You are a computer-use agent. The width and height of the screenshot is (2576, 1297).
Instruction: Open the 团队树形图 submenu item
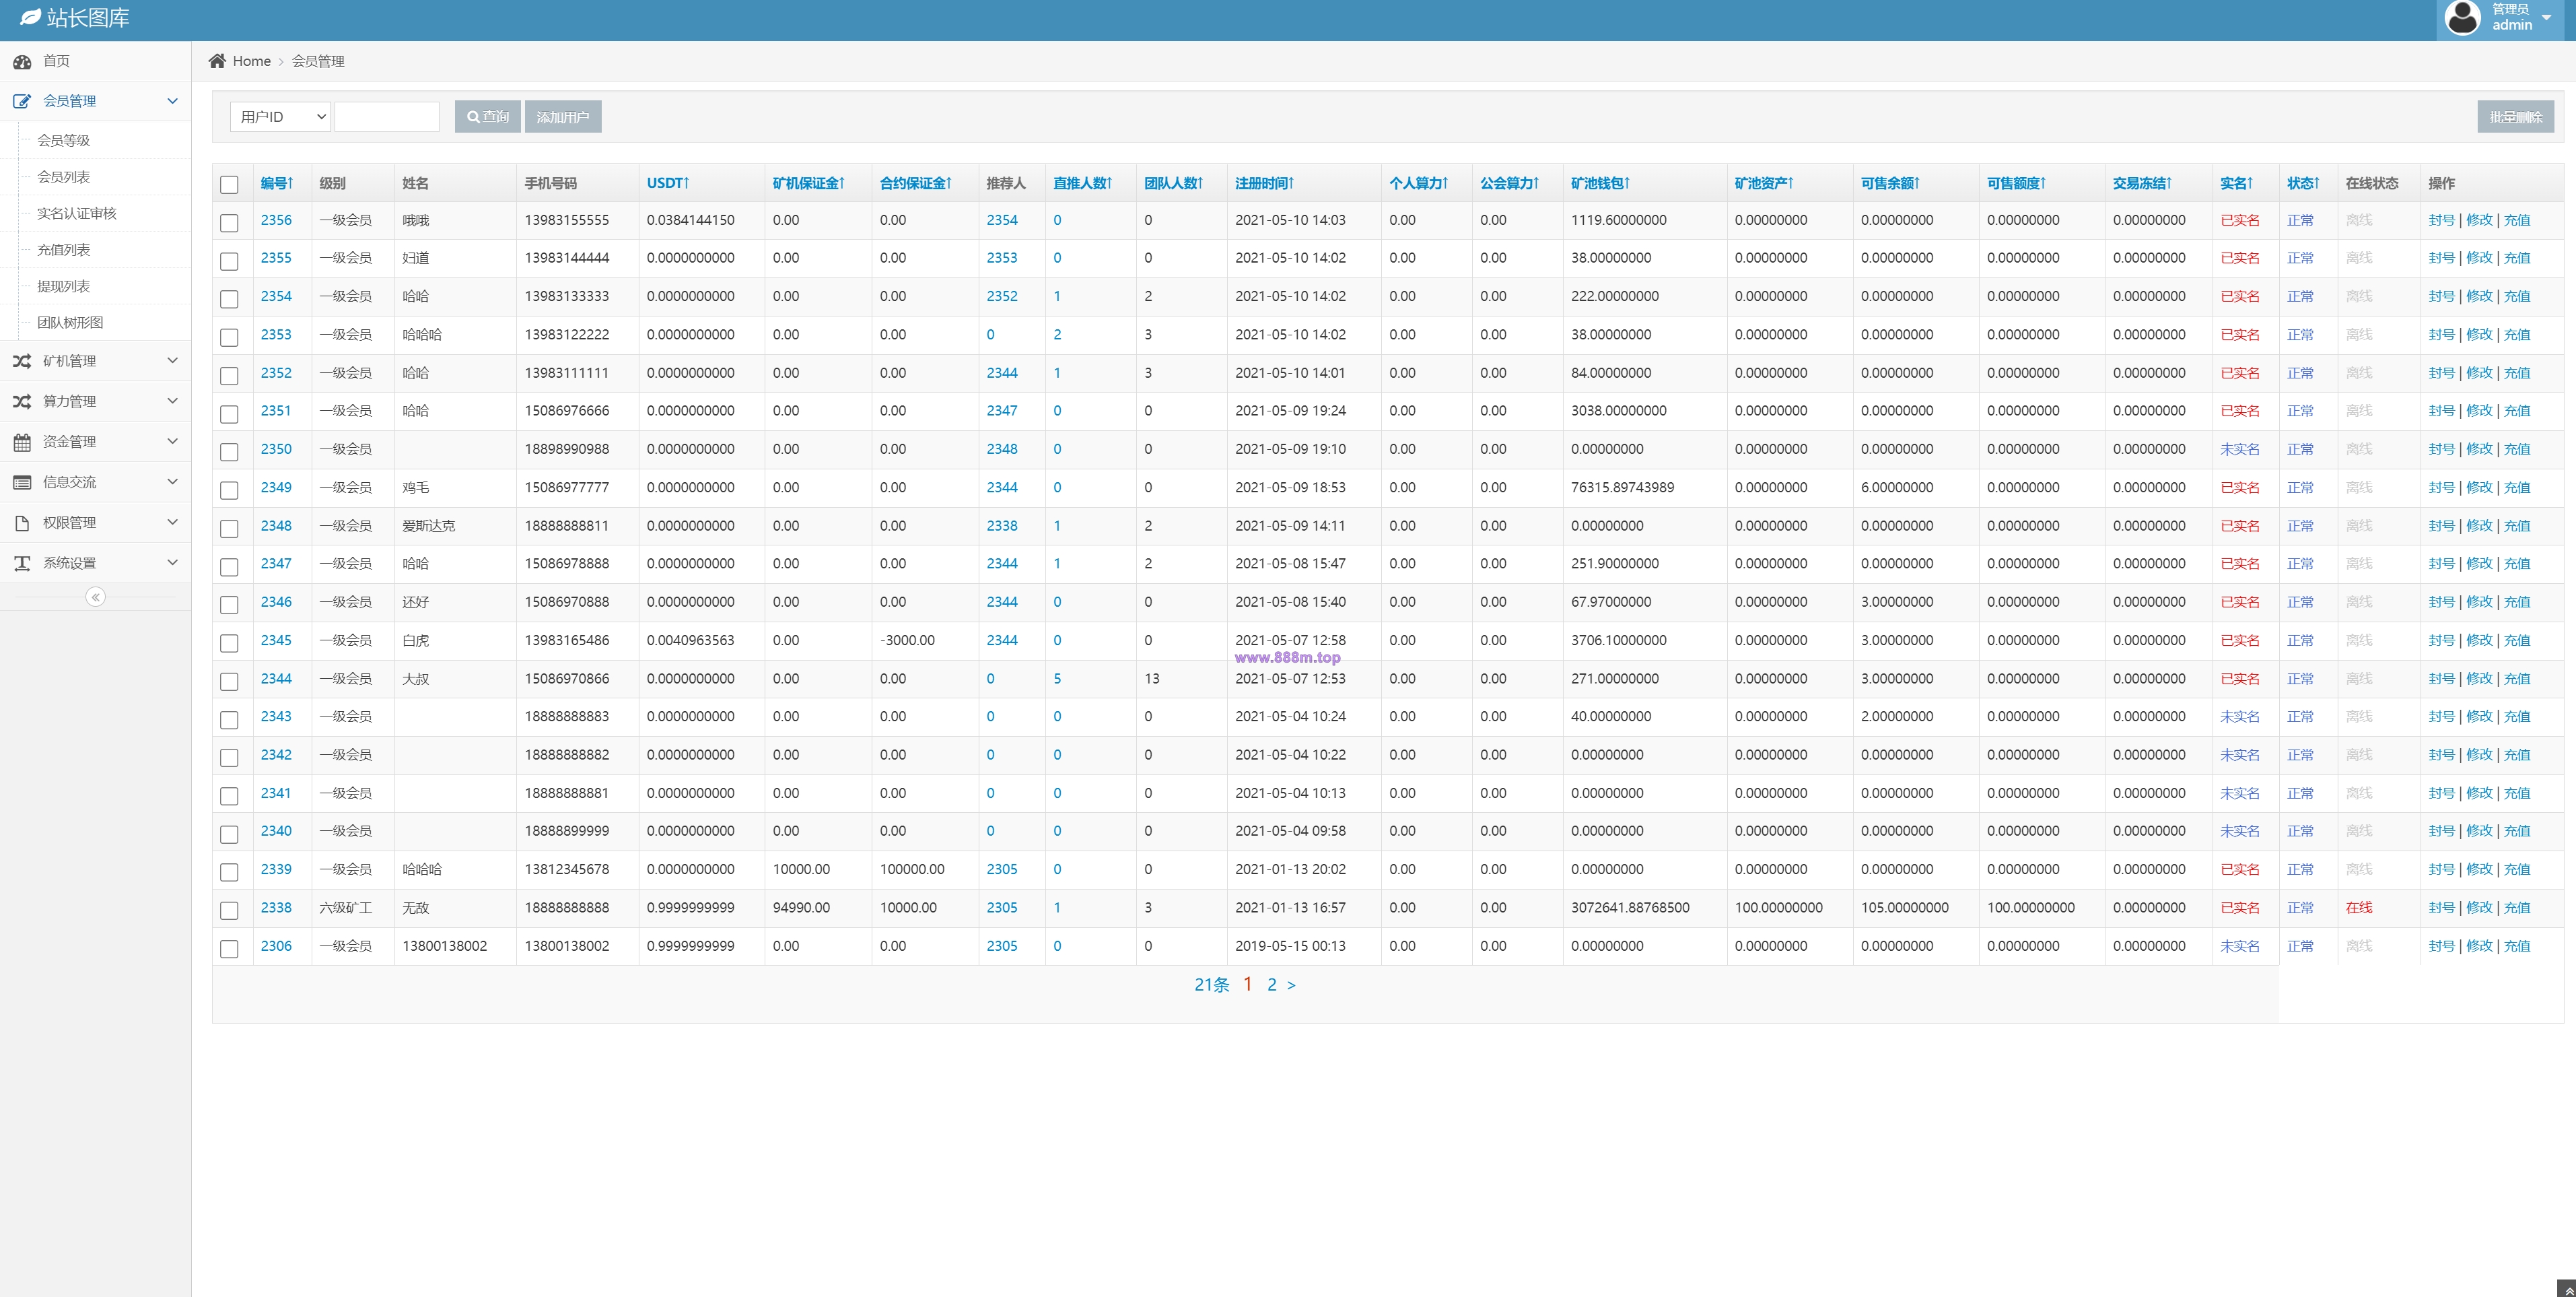(x=70, y=323)
